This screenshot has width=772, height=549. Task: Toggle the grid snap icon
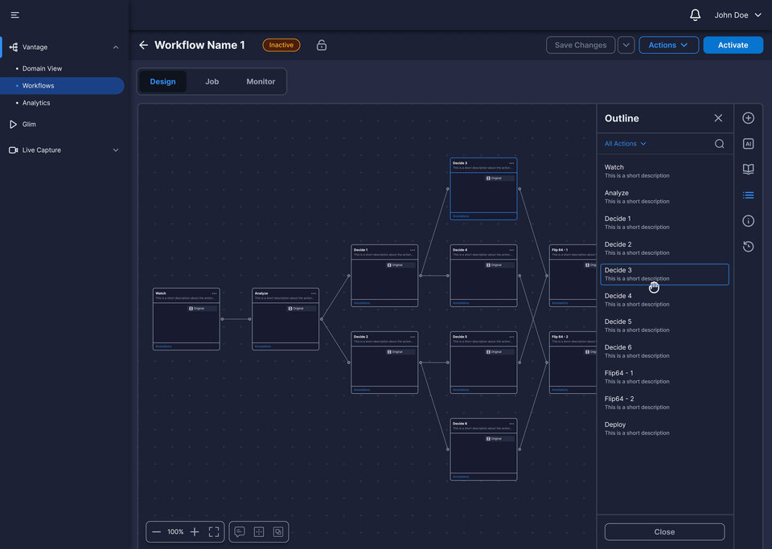[x=259, y=532]
